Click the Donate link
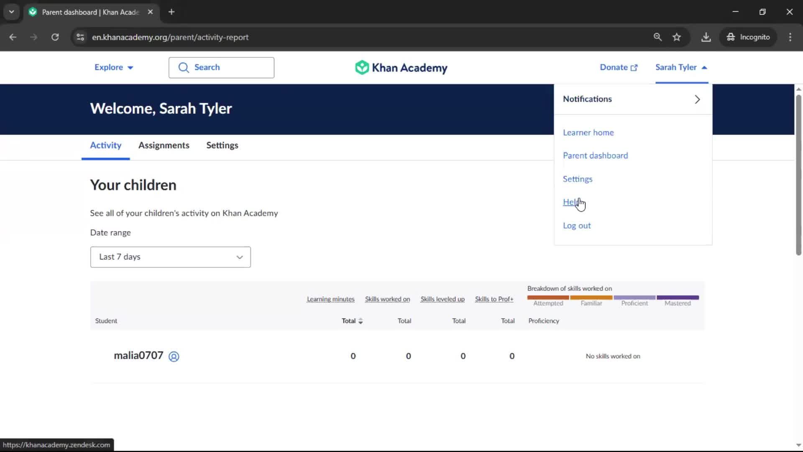 point(619,67)
